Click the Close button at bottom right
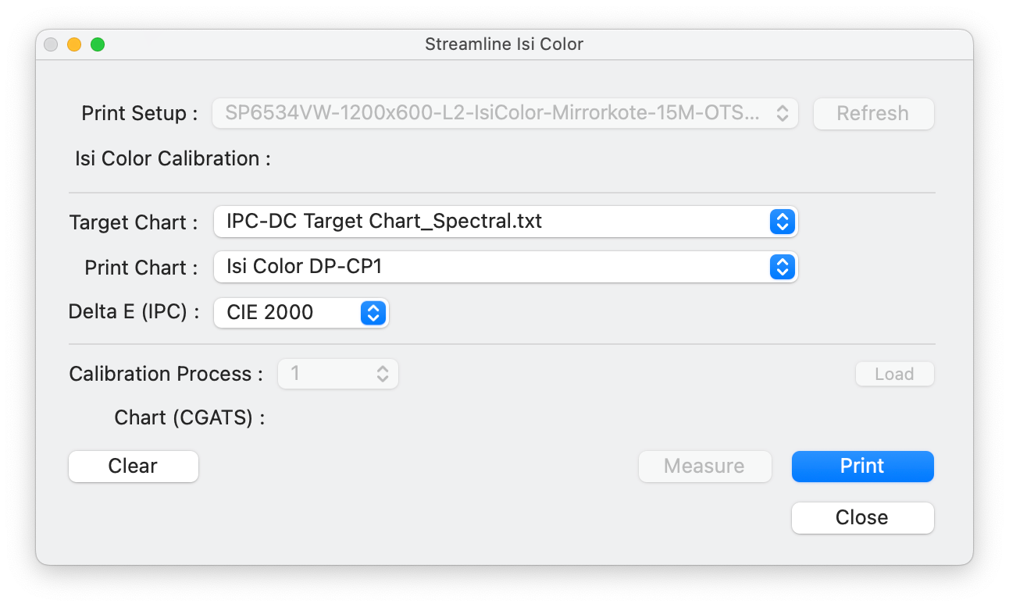The height and width of the screenshot is (607, 1009). (862, 518)
